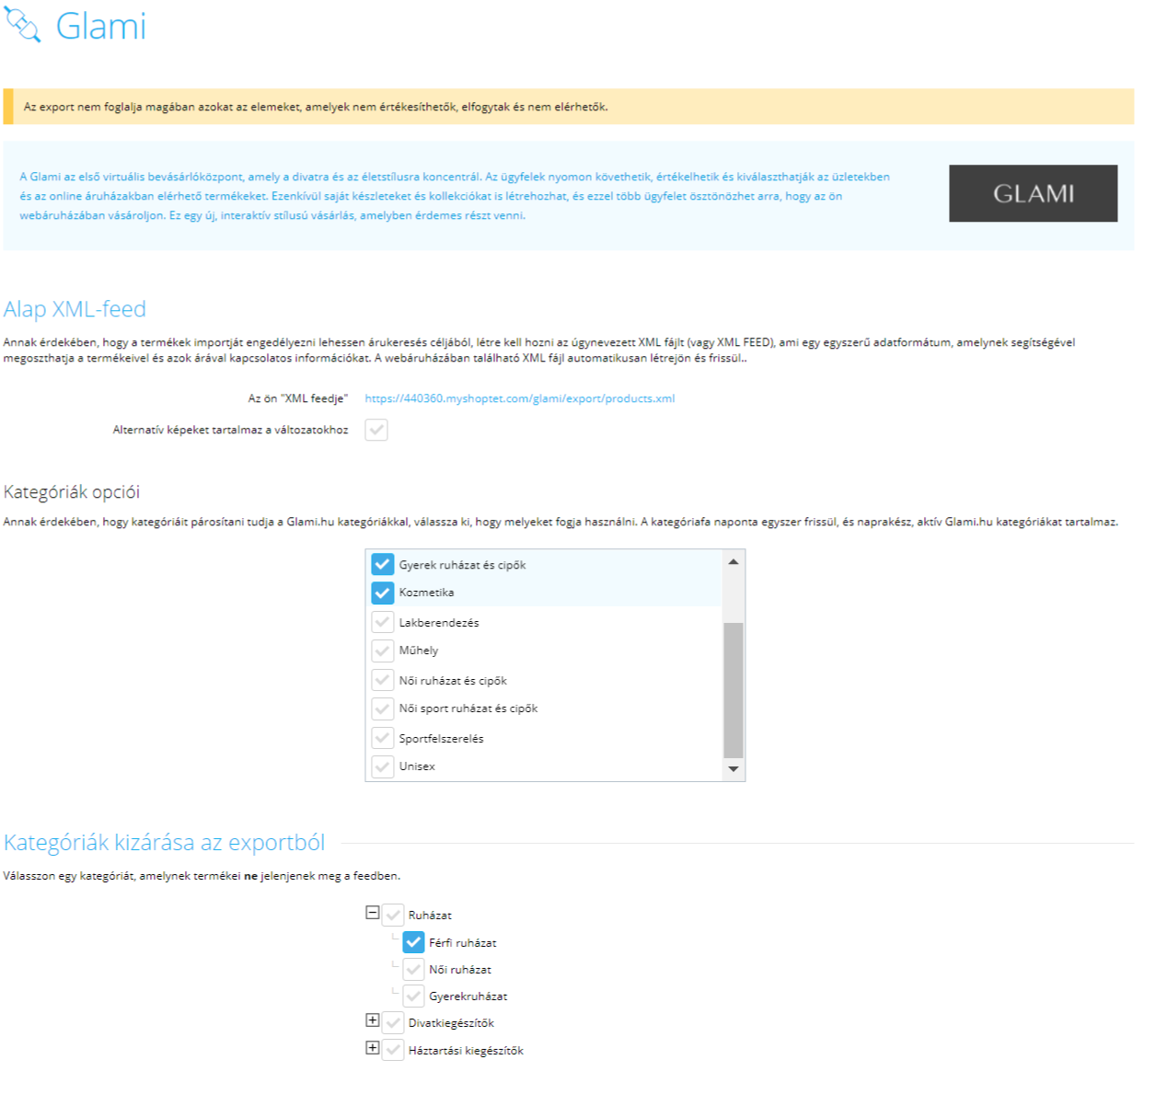
Task: Check the Ruházat exclusion checkbox
Action: pyautogui.click(x=393, y=915)
